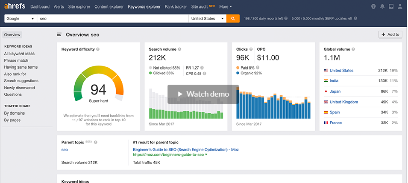The image size is (408, 183).
Task: Open the user account profile icon
Action: (x=400, y=7)
